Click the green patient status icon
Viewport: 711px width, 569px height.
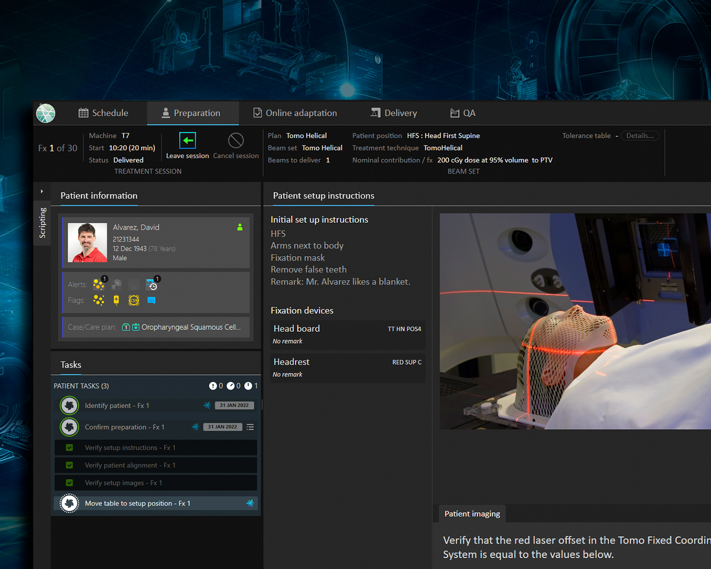click(240, 227)
